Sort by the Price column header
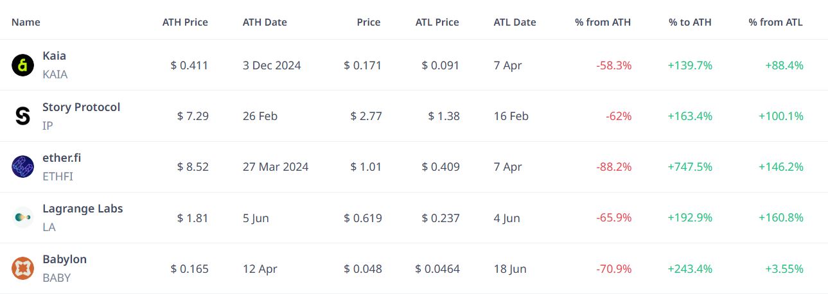 point(369,22)
